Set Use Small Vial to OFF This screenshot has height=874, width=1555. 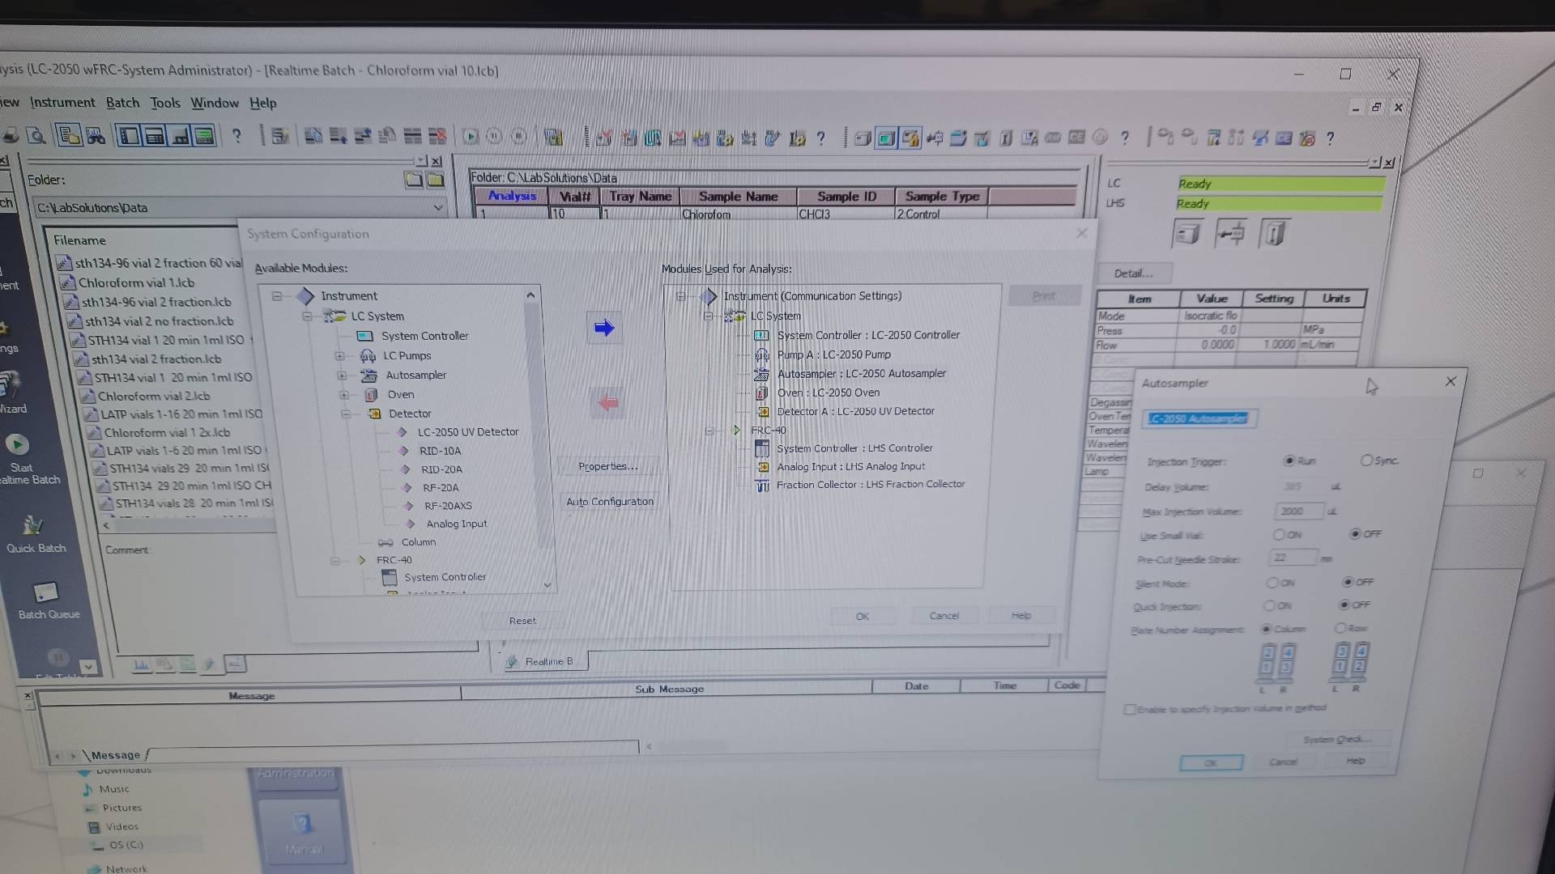[1355, 534]
